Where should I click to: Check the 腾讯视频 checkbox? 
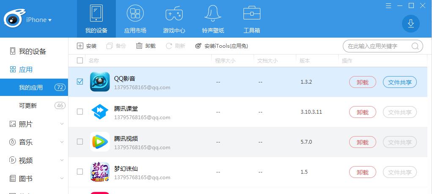click(79, 142)
